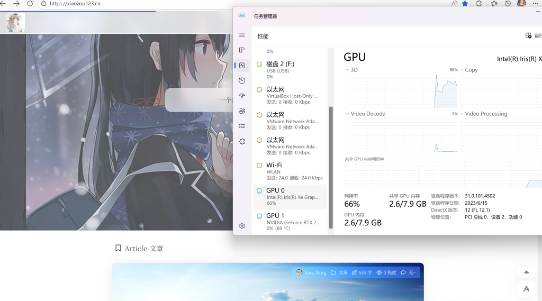
Task: Select the Disk 2 (F:) USB entry
Action: coord(291,69)
